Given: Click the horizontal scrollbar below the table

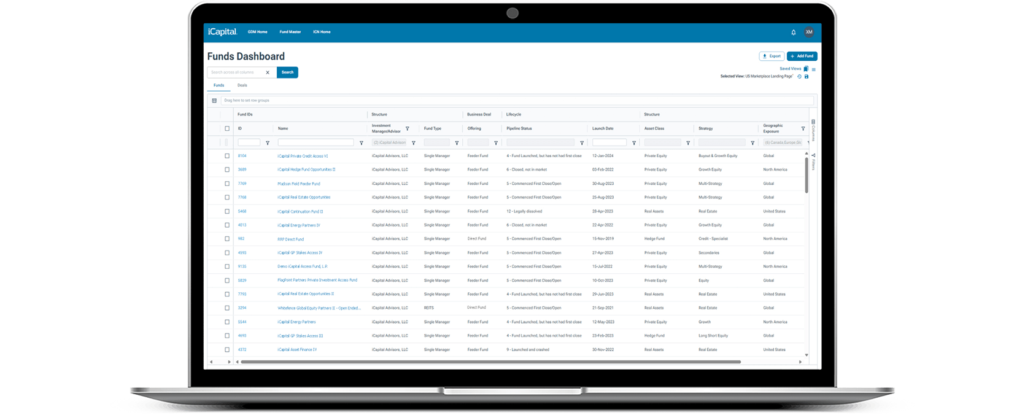Looking at the screenshot, I should pyautogui.click(x=490, y=362).
